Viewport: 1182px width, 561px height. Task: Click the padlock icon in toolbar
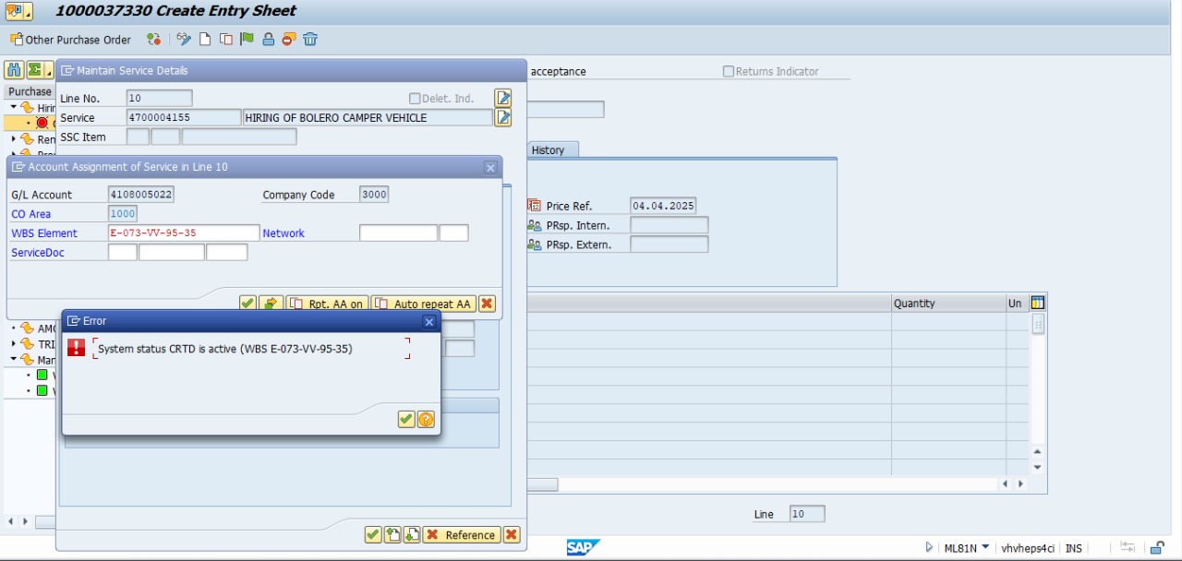coord(268,40)
